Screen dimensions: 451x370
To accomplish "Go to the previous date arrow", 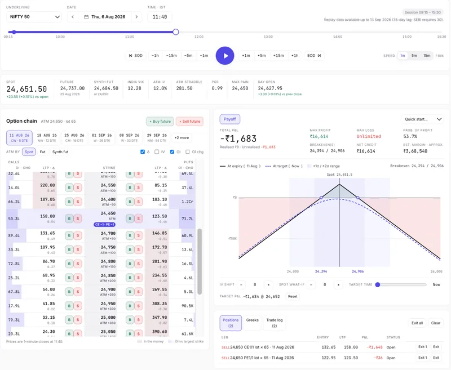I will tap(73, 17).
